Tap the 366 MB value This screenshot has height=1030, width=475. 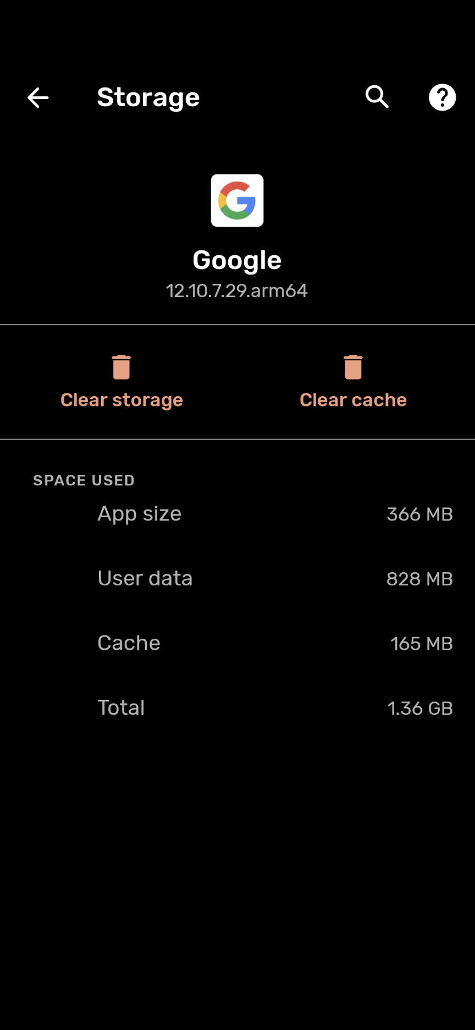[x=419, y=514]
